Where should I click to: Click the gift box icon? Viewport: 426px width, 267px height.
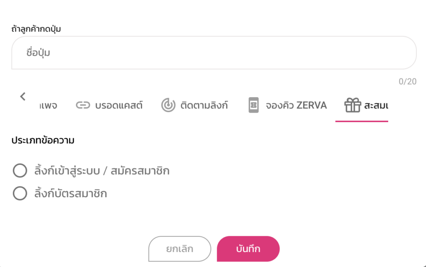pyautogui.click(x=352, y=105)
